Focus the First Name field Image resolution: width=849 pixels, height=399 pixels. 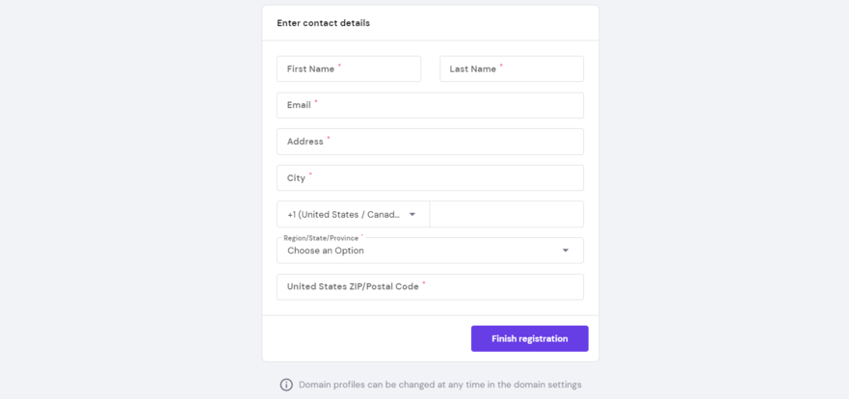point(349,69)
